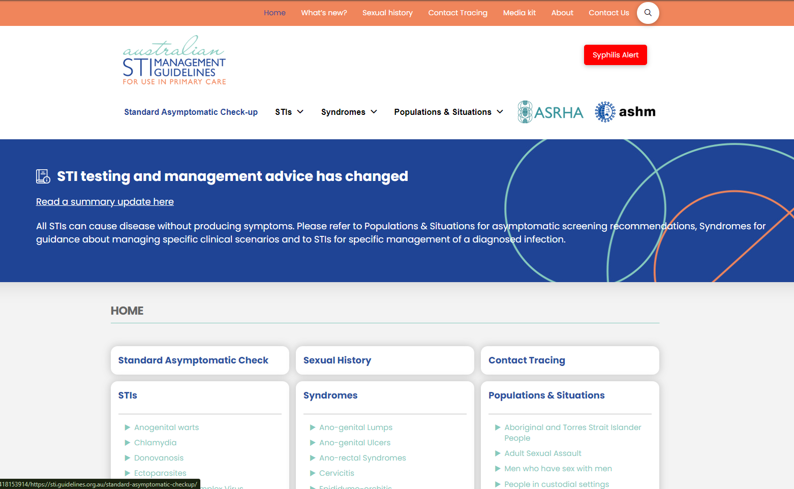Open the Contact Tracing card
This screenshot has height=489, width=794.
pyautogui.click(x=570, y=360)
